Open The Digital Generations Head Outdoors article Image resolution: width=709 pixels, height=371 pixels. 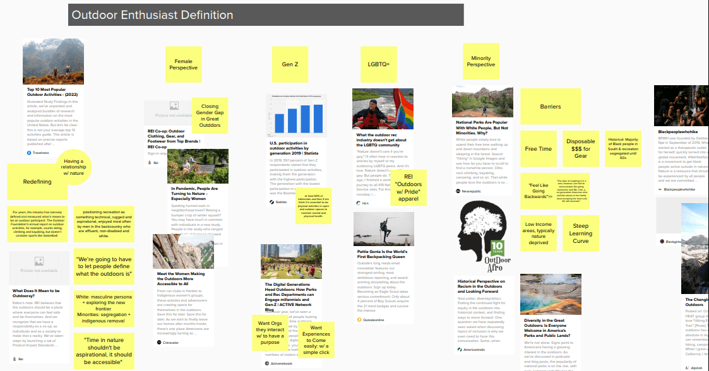[x=291, y=297]
